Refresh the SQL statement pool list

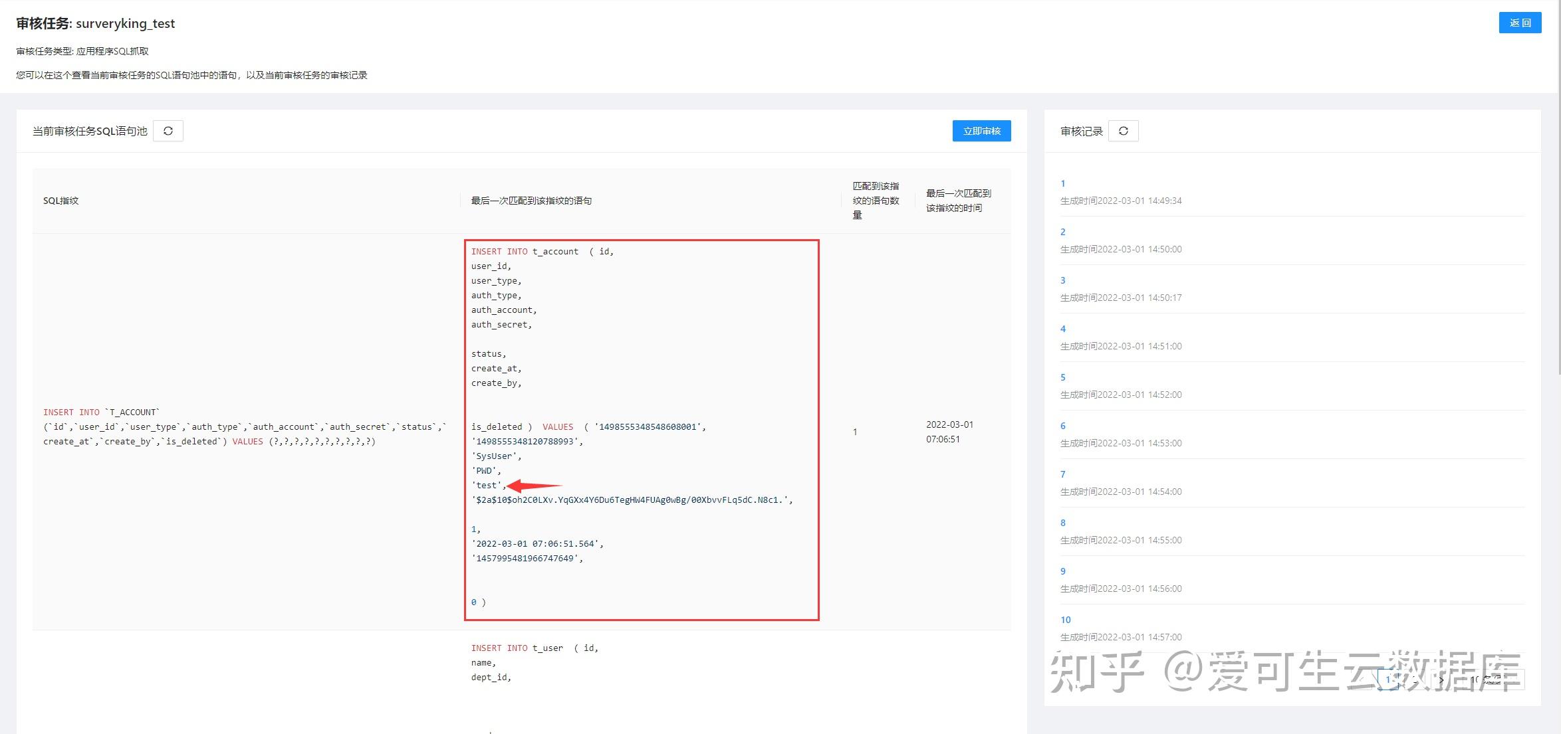pyautogui.click(x=168, y=130)
